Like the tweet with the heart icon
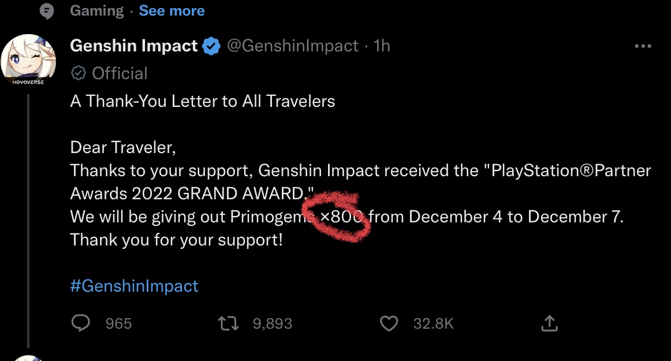Image resolution: width=671 pixels, height=361 pixels. 389,323
